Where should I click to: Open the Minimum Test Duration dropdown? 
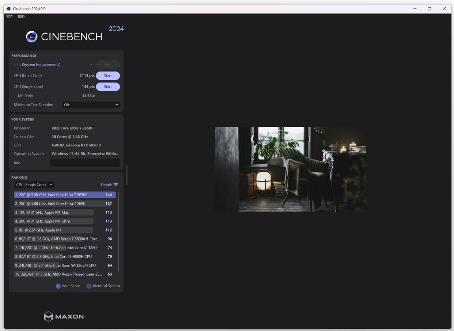click(x=91, y=105)
